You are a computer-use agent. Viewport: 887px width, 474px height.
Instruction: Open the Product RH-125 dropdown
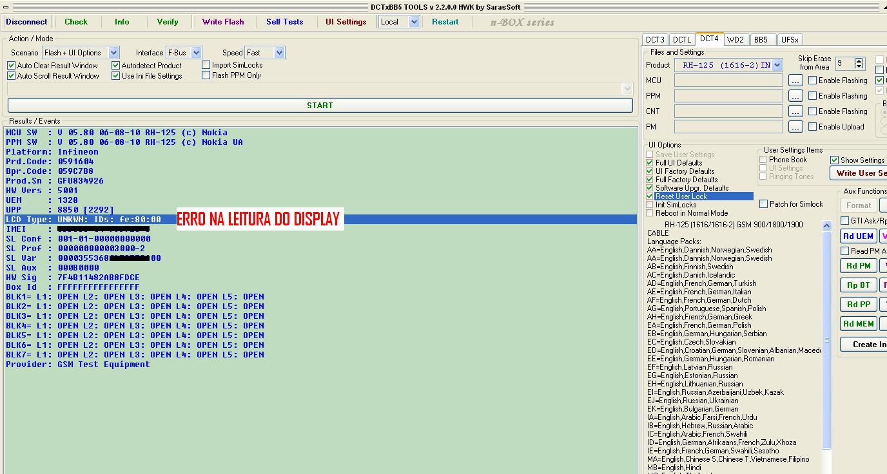tap(777, 65)
